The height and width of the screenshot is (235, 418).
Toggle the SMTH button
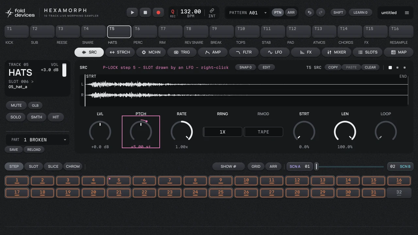(37, 117)
